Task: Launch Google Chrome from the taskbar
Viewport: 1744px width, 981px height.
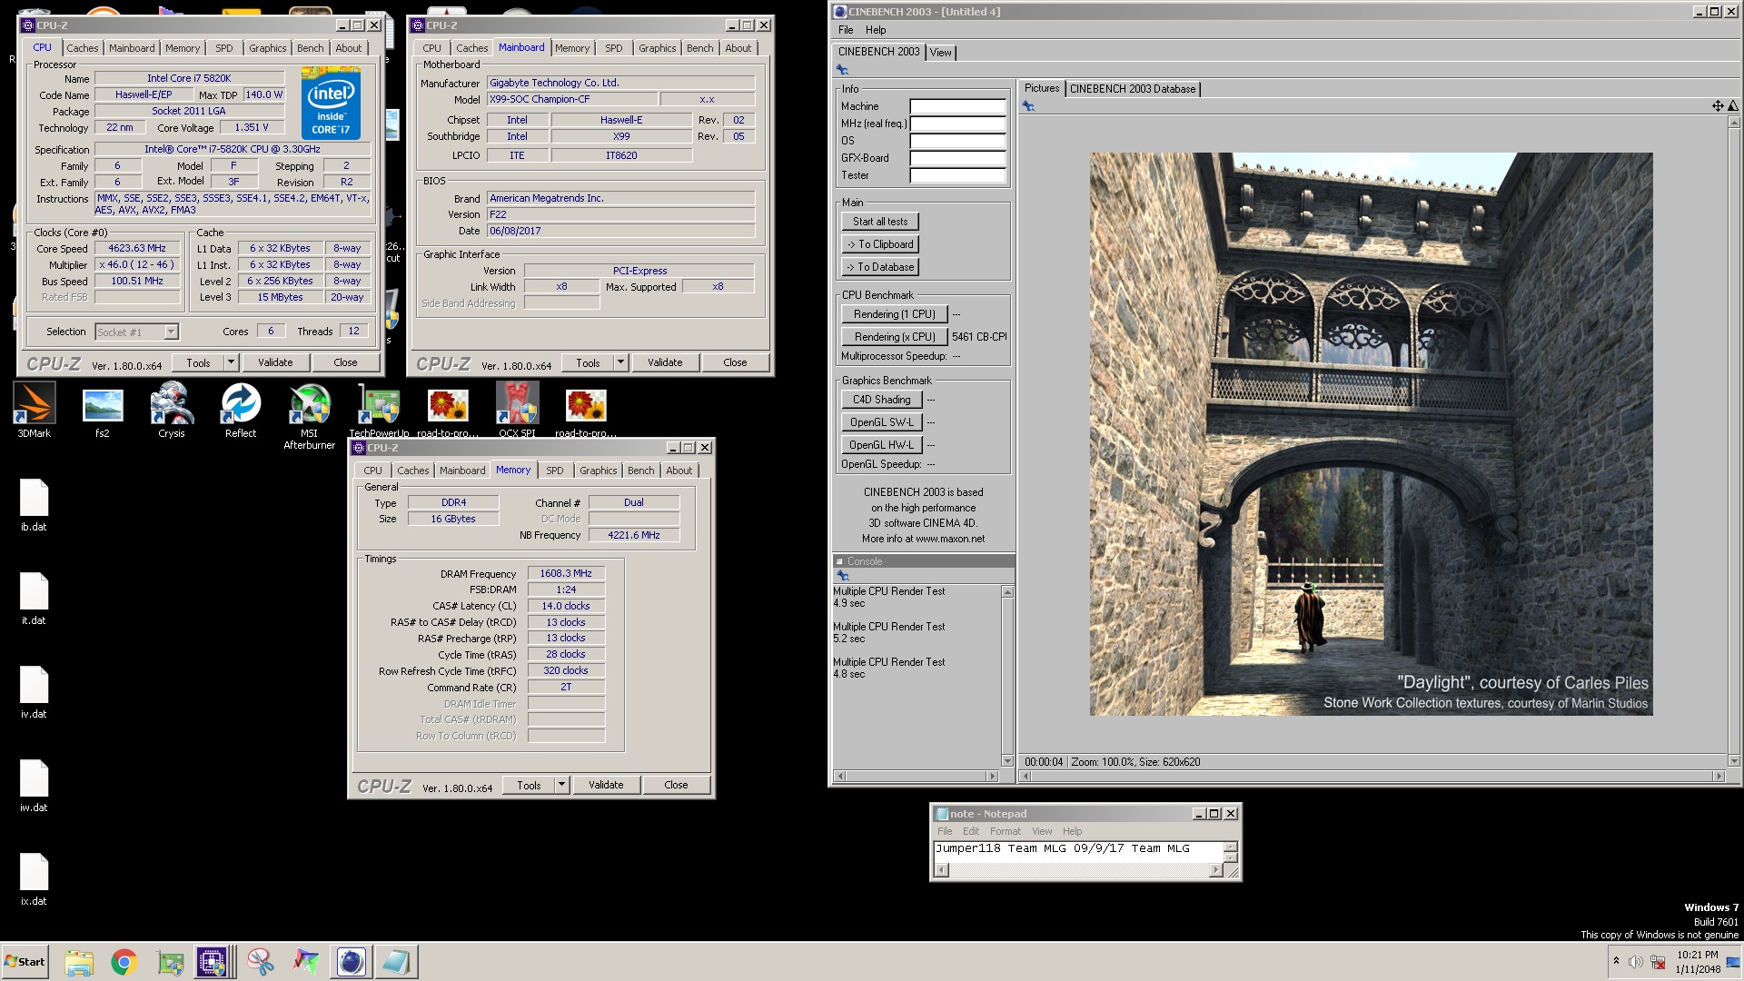Action: click(124, 962)
